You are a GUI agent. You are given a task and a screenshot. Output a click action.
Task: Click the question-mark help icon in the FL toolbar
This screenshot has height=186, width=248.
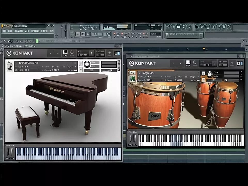click(229, 27)
